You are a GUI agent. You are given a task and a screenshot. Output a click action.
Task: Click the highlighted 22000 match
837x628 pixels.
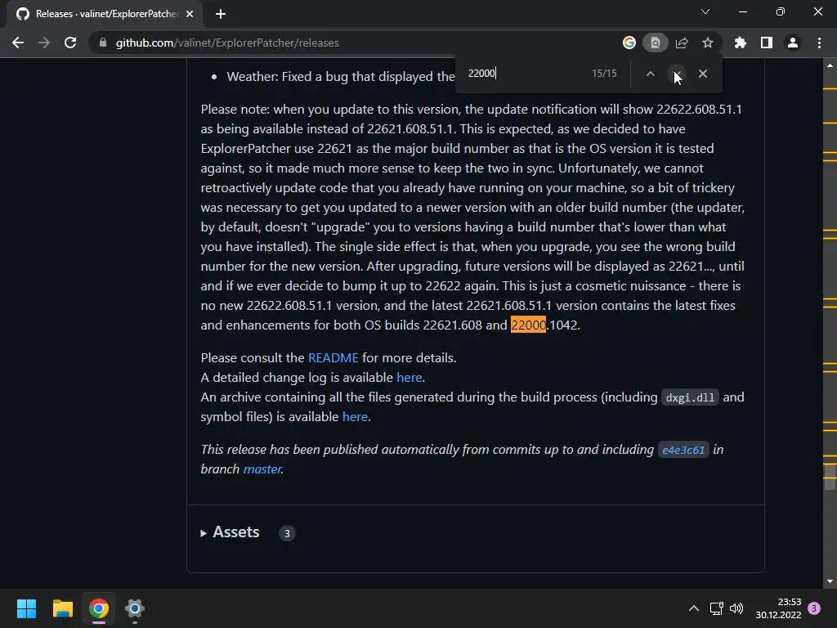528,325
